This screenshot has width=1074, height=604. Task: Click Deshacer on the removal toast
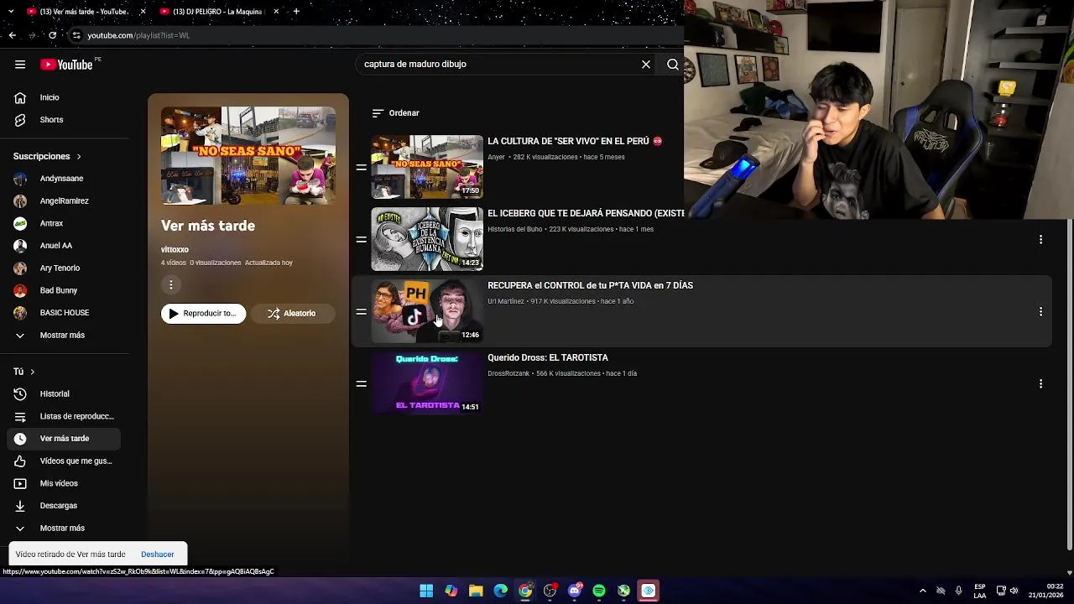158,555
